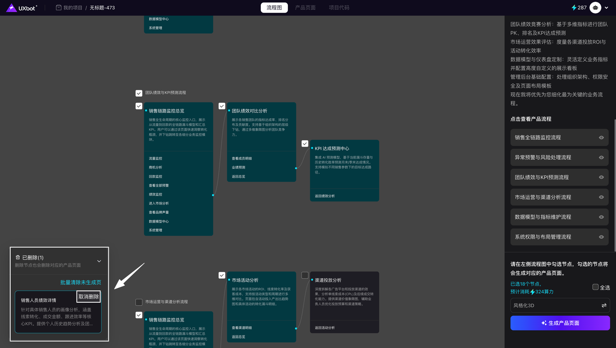Click the UXbot logo icon
This screenshot has width=616, height=348.
[x=12, y=8]
